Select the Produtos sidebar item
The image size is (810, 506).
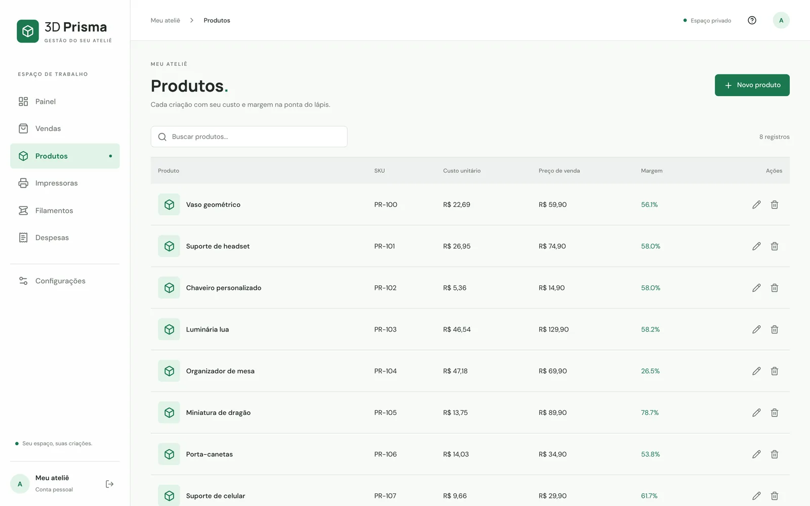tap(65, 156)
